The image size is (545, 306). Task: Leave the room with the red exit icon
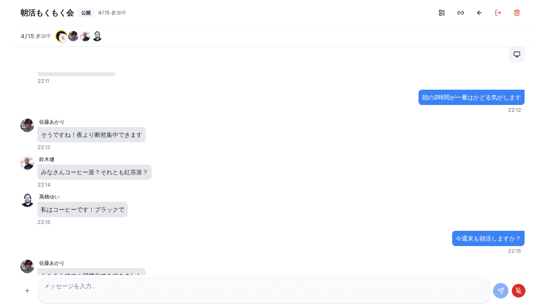pyautogui.click(x=498, y=13)
